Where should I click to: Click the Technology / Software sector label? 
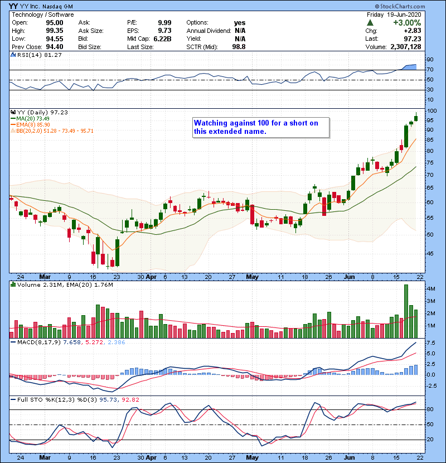[43, 15]
